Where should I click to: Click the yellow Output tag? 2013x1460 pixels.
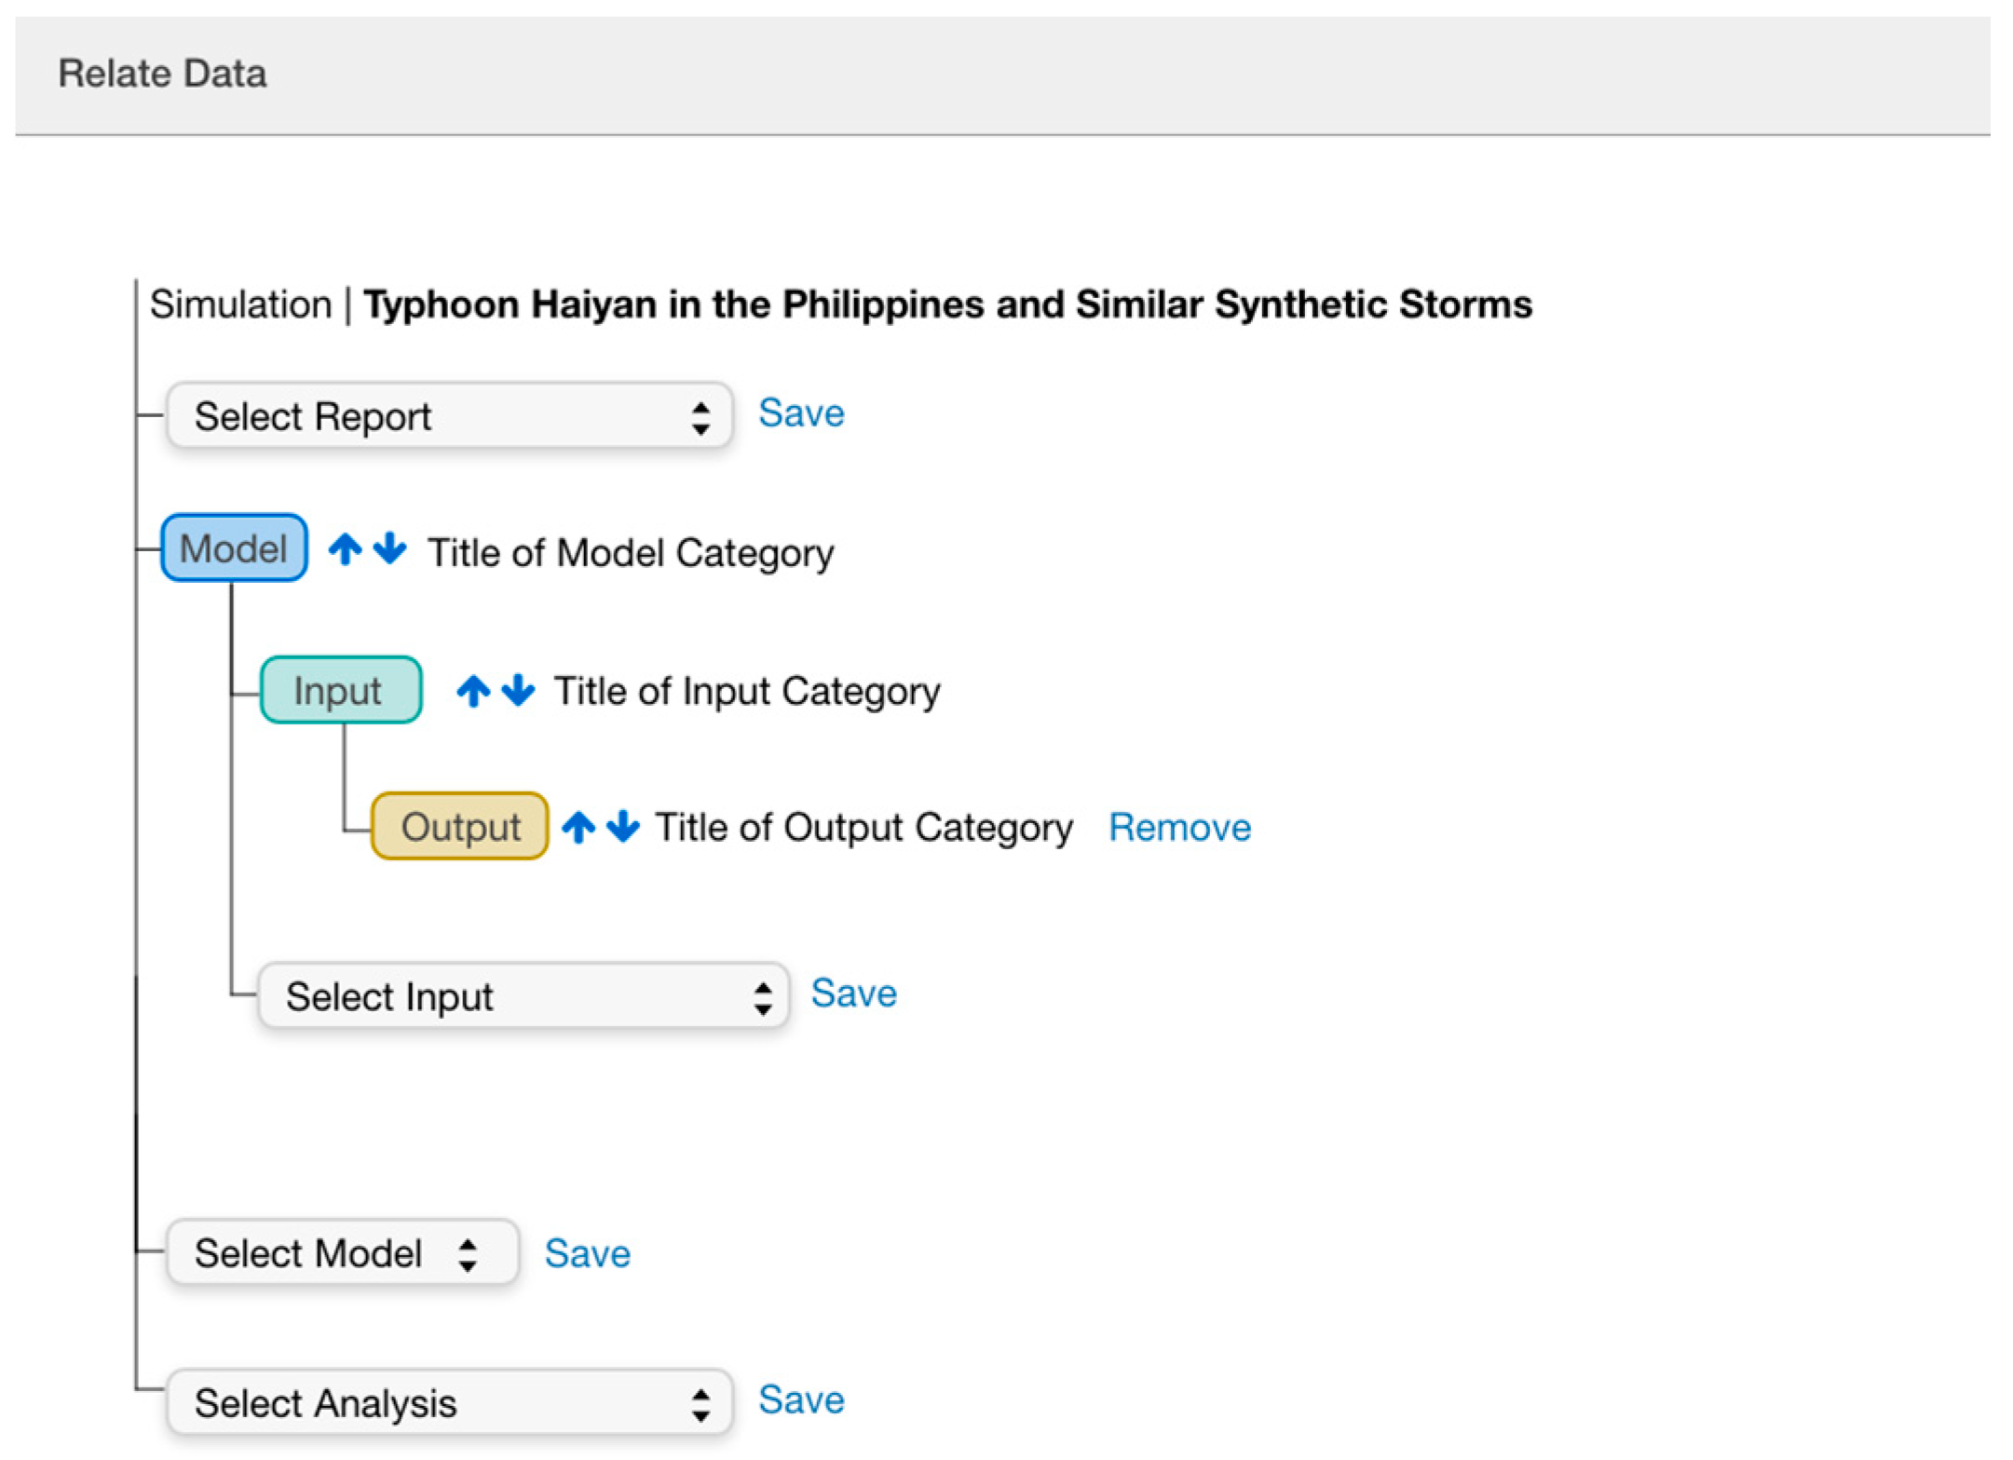[459, 827]
